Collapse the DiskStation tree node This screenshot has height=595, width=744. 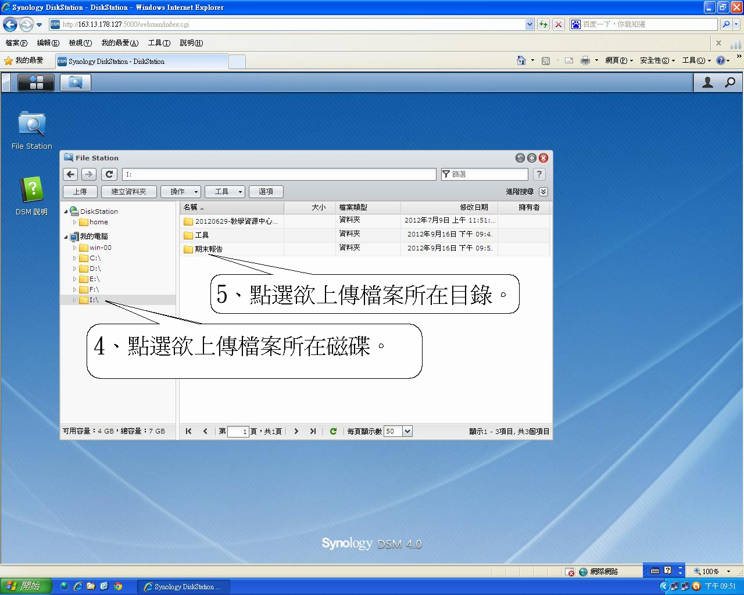[66, 212]
